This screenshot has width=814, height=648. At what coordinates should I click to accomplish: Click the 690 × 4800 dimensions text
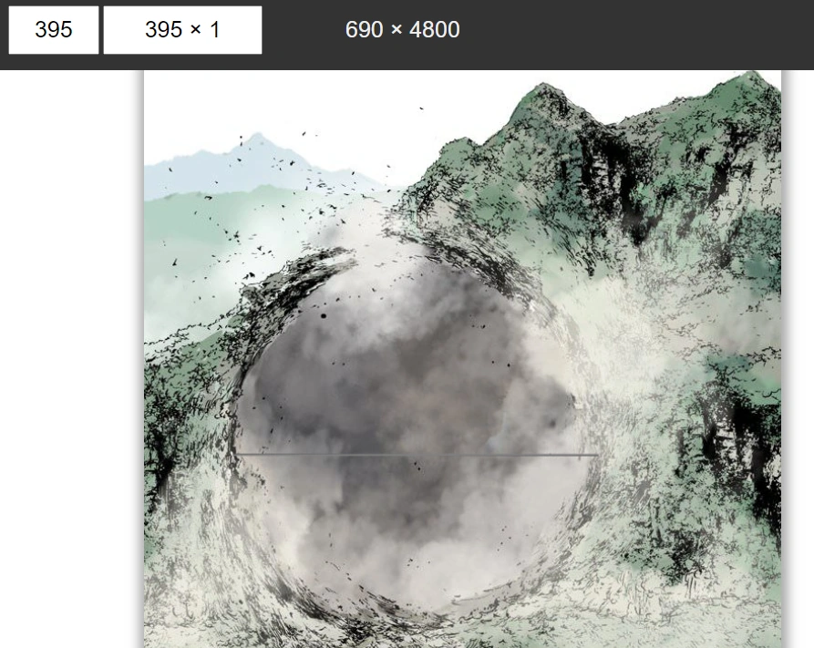click(402, 29)
